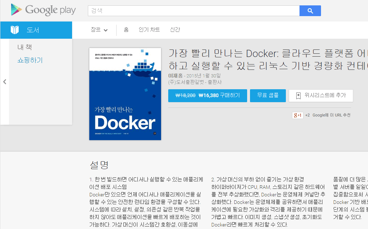The height and width of the screenshot is (229, 368).
Task: Click author name 이재홍
Action: click(x=175, y=76)
